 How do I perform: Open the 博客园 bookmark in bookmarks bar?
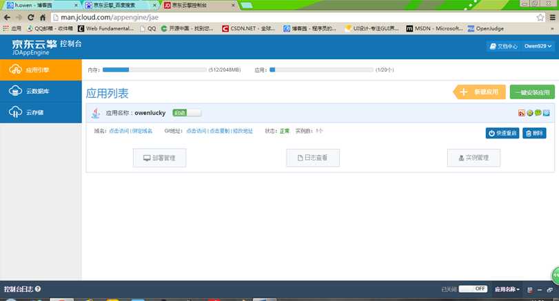click(x=309, y=28)
